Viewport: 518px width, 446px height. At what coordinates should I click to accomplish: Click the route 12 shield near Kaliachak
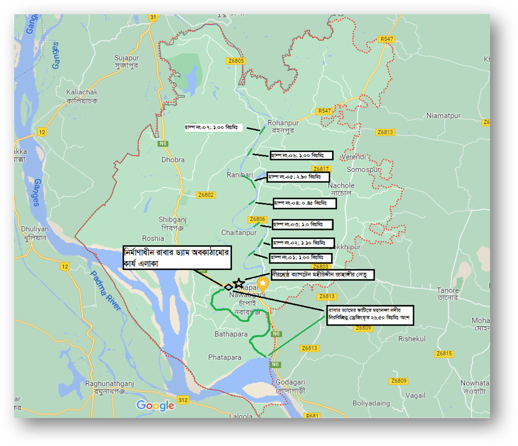[42, 132]
